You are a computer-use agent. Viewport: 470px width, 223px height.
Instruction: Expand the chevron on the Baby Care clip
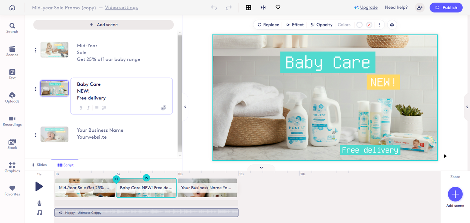coord(146,178)
